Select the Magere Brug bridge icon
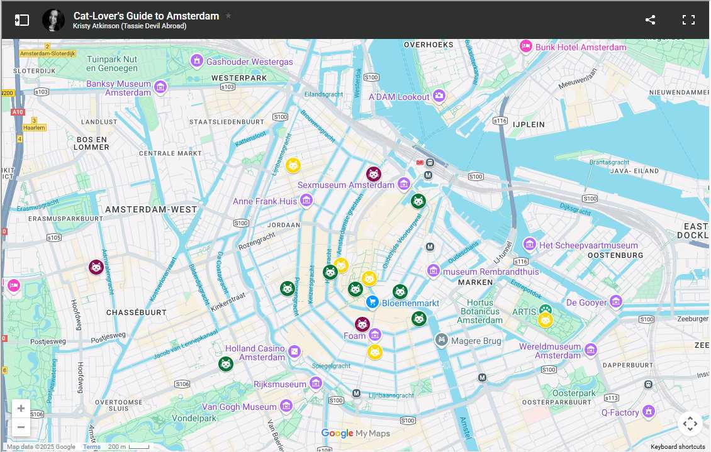The width and height of the screenshot is (711, 452). click(441, 339)
